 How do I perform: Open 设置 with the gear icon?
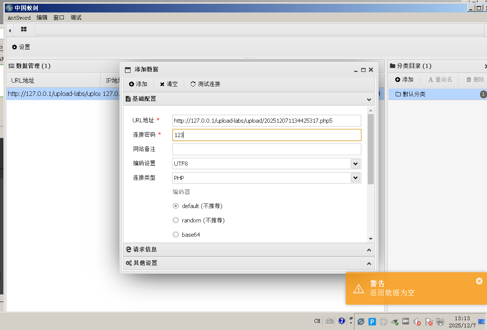tap(21, 47)
